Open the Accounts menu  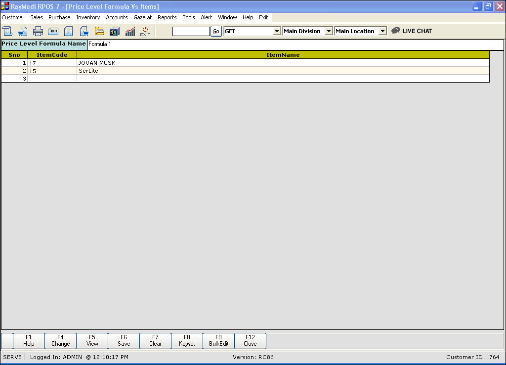click(x=117, y=17)
